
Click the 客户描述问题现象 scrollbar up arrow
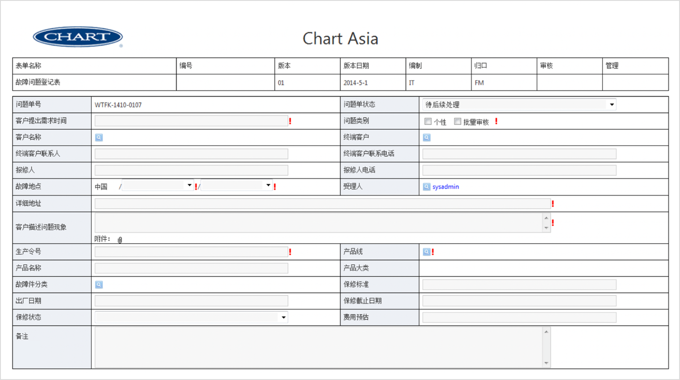(x=546, y=218)
